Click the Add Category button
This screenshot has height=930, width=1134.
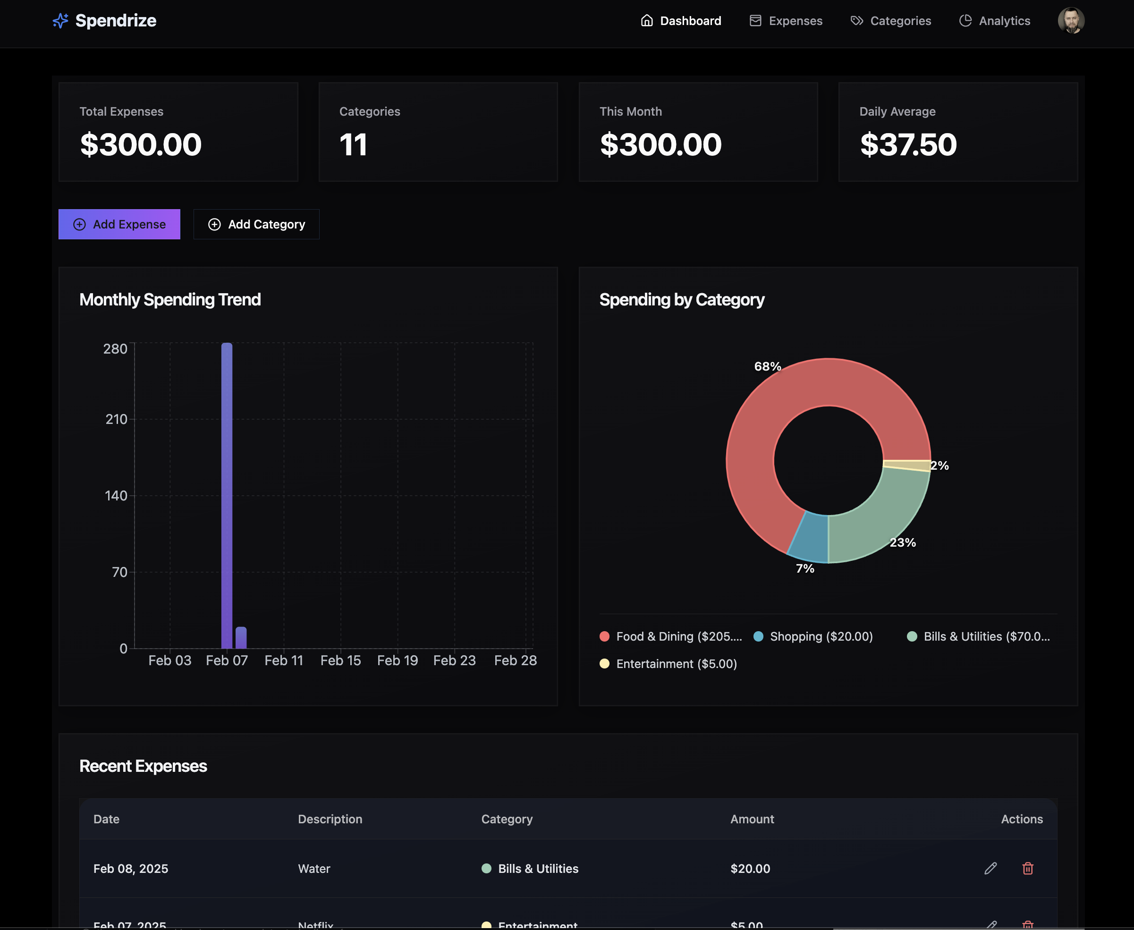point(256,224)
